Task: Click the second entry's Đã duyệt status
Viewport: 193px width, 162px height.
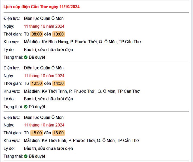Action: (37, 107)
